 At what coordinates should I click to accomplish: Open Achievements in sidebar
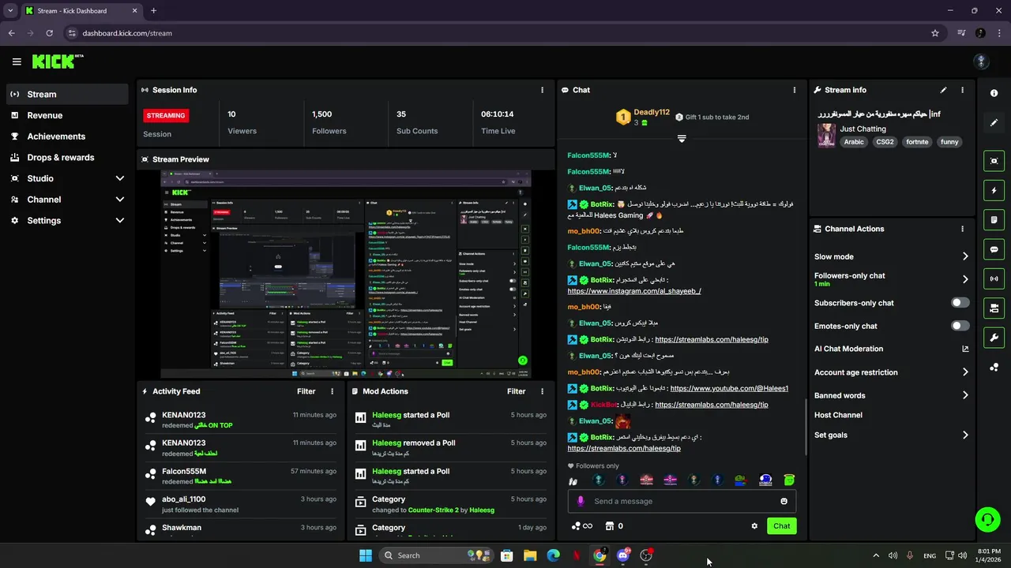click(x=67, y=136)
